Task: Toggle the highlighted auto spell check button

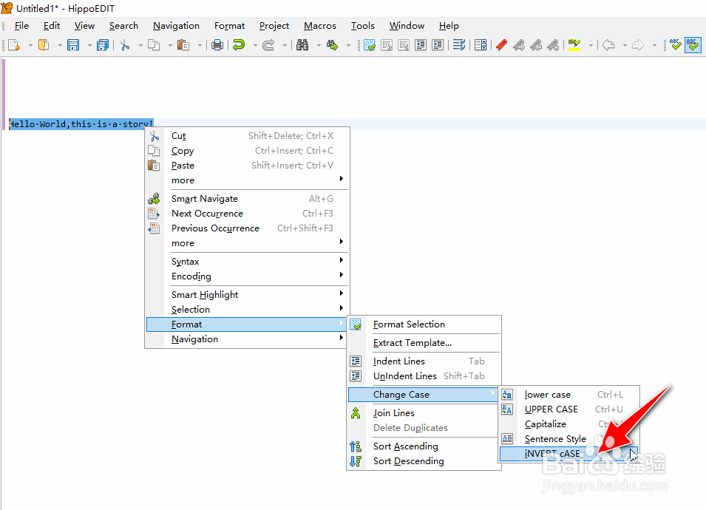Action: click(693, 45)
